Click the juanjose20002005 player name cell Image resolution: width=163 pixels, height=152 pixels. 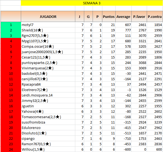[48, 52]
